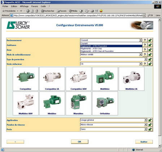162x152 pixels.
Task: Open the Série réducteur dropdown
Action: [111, 64]
